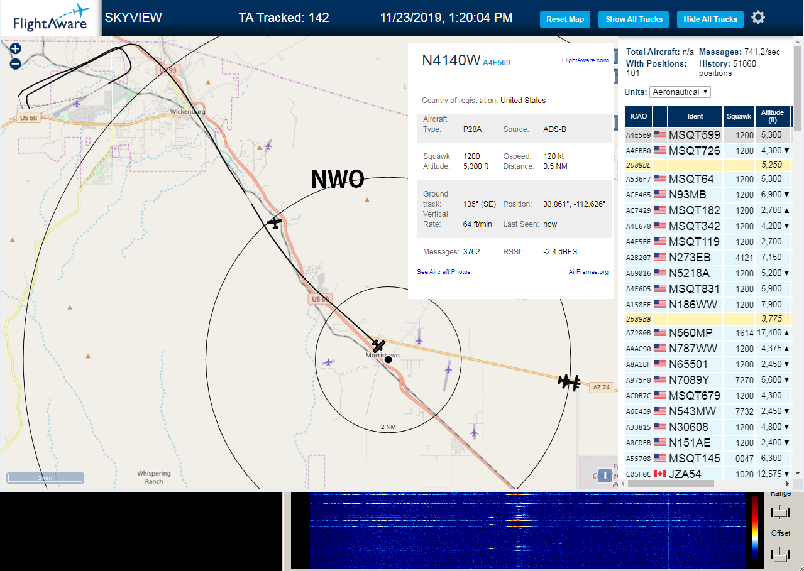Select the N30608 ident
Viewport: 804px width, 571px height.
[688, 427]
